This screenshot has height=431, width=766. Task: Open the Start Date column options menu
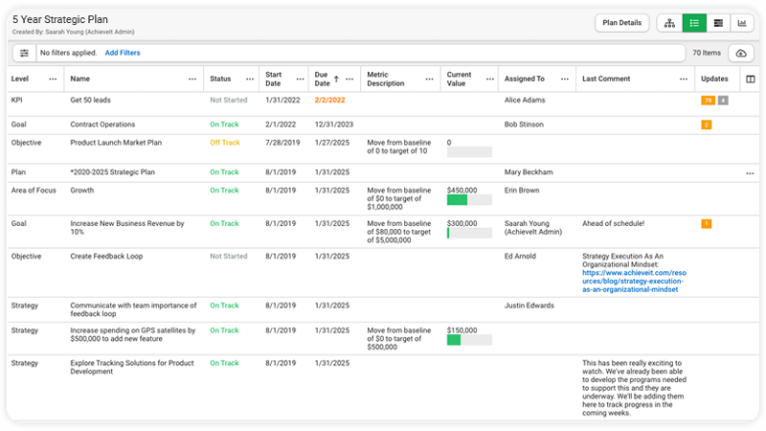pos(300,79)
